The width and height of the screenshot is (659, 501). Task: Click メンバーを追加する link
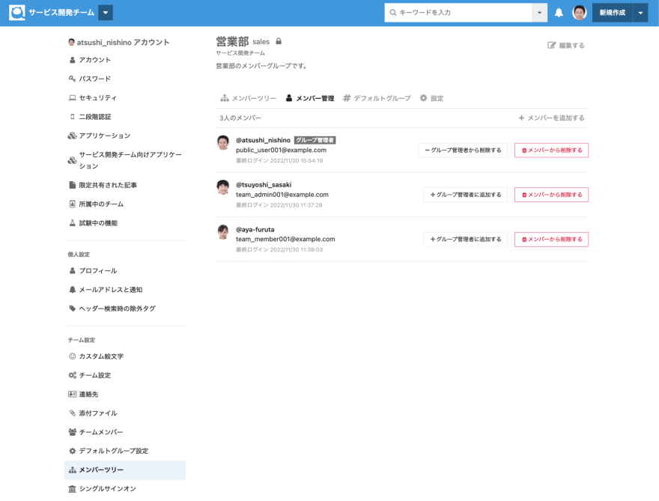click(x=551, y=118)
